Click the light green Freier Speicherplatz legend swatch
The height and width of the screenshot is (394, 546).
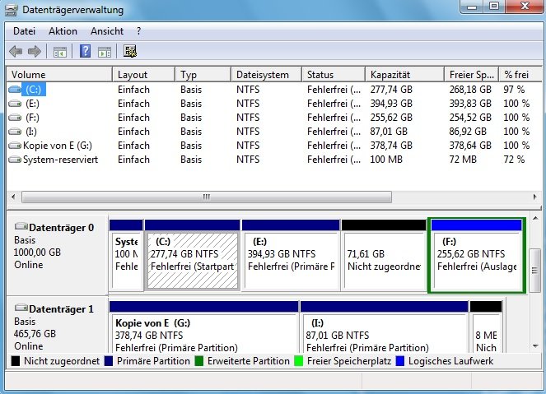[x=299, y=361]
